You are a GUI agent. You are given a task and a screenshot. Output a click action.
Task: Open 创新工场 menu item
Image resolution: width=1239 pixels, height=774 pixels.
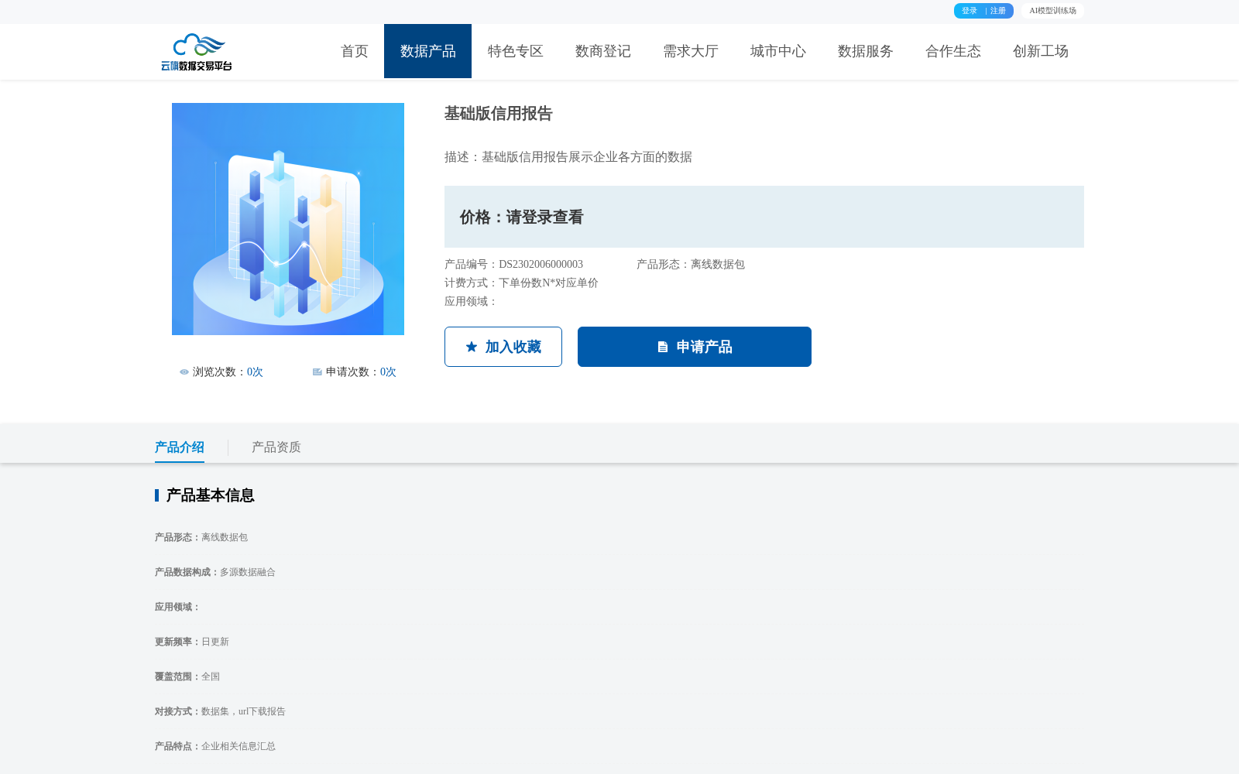point(1041,51)
